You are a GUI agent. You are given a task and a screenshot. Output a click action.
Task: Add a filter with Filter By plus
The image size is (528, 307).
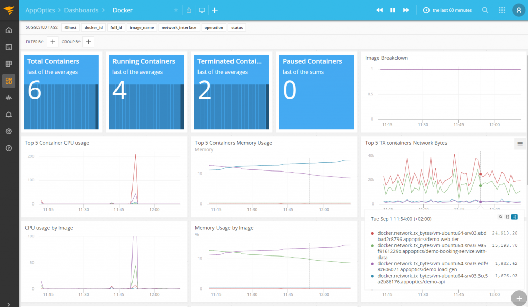pyautogui.click(x=53, y=42)
